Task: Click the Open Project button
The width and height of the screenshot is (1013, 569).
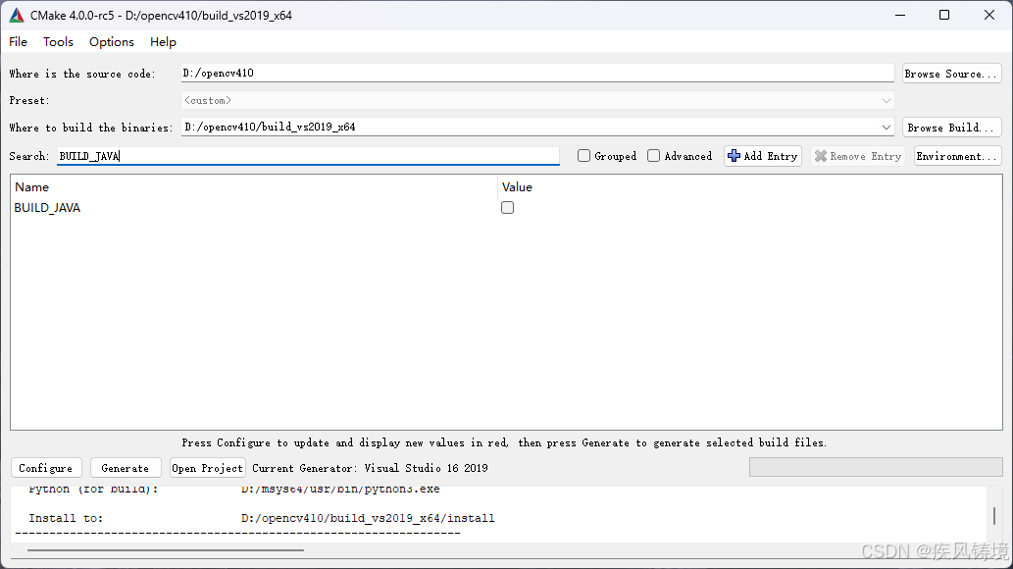Action: click(207, 468)
